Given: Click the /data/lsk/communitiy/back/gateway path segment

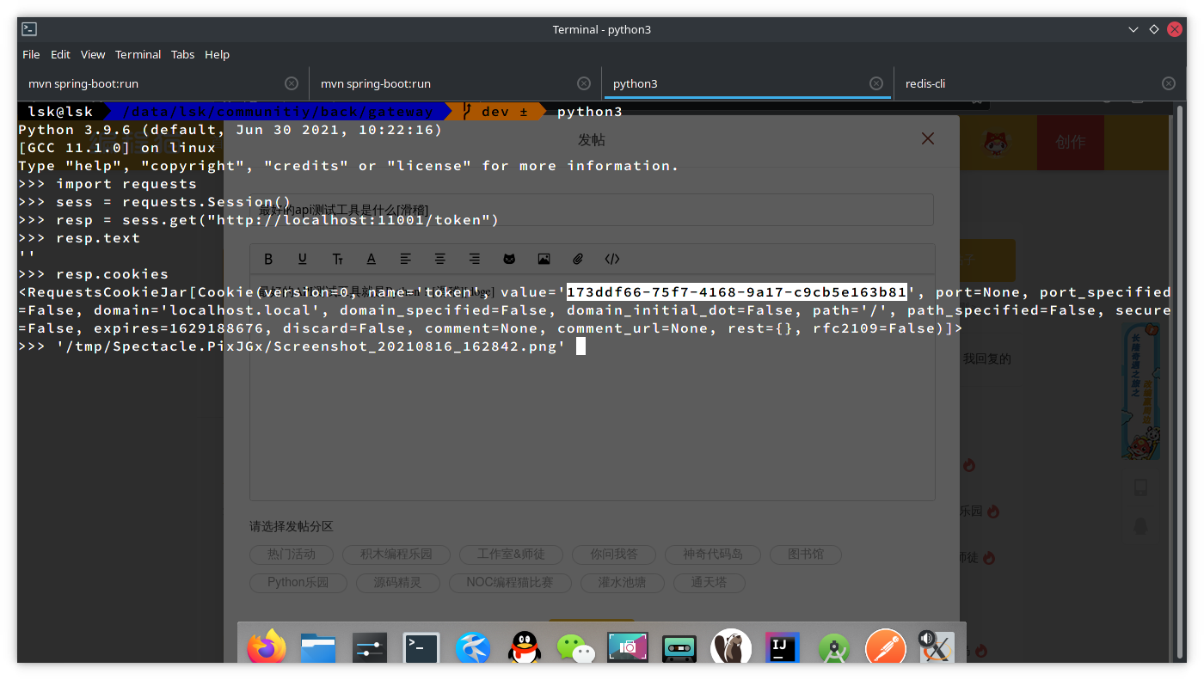Looking at the screenshot, I should pyautogui.click(x=278, y=112).
